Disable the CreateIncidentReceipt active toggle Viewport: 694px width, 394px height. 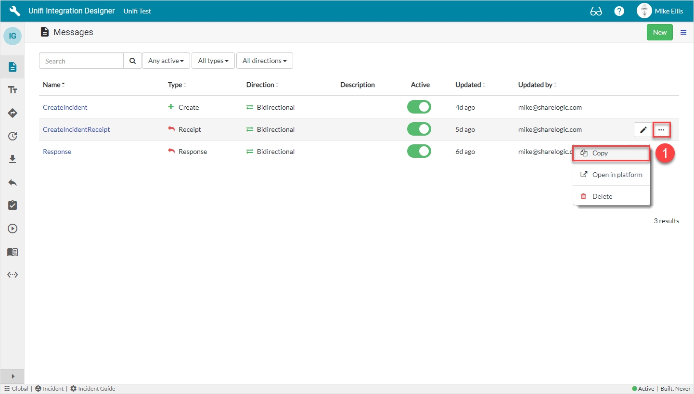coord(419,129)
